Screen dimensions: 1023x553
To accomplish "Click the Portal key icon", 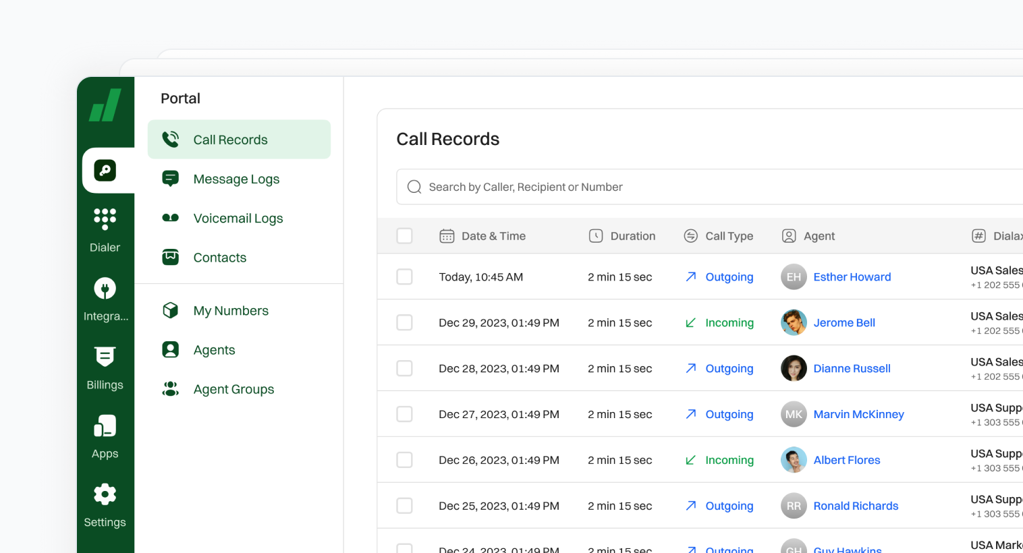I will 105,171.
